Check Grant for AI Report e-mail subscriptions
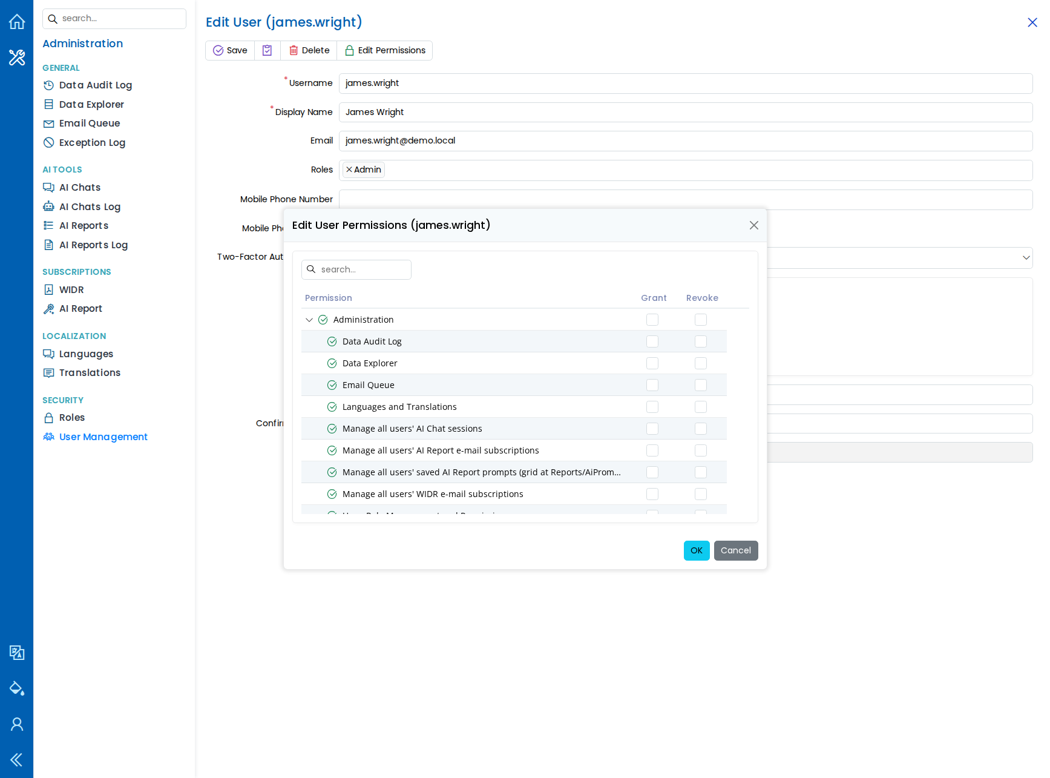The width and height of the screenshot is (1050, 778). coord(652,450)
